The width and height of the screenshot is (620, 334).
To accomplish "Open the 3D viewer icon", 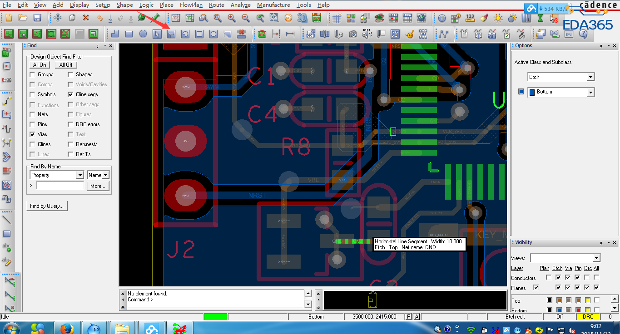I will [302, 18].
